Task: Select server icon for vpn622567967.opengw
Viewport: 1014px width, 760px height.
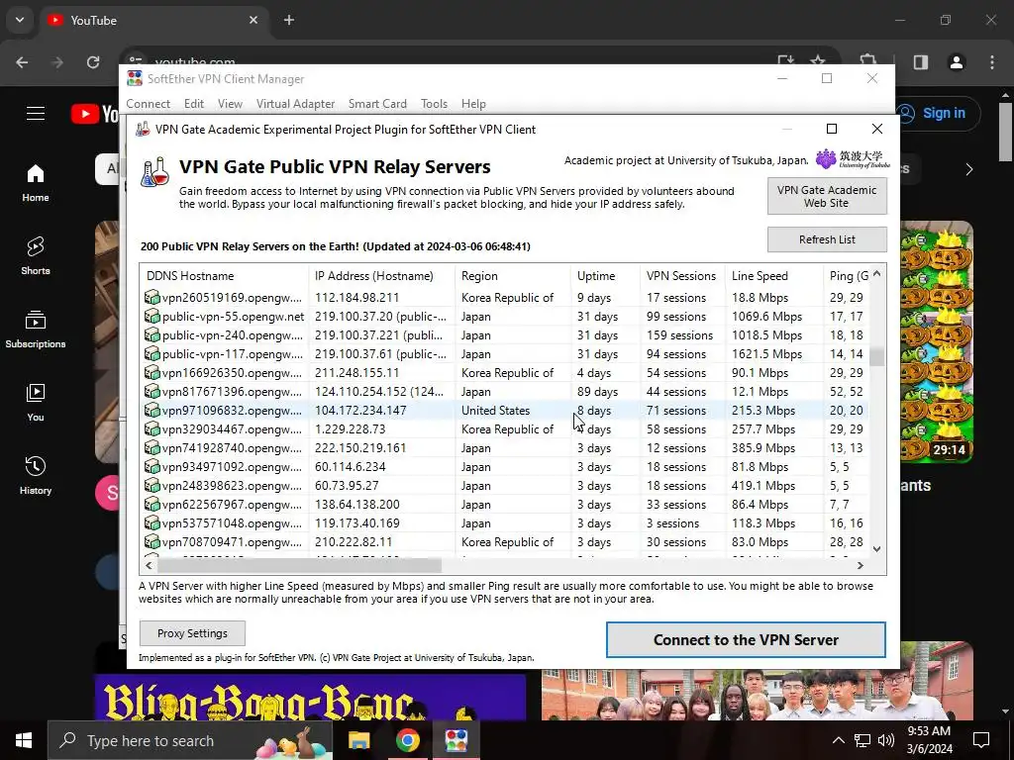Action: (152, 504)
